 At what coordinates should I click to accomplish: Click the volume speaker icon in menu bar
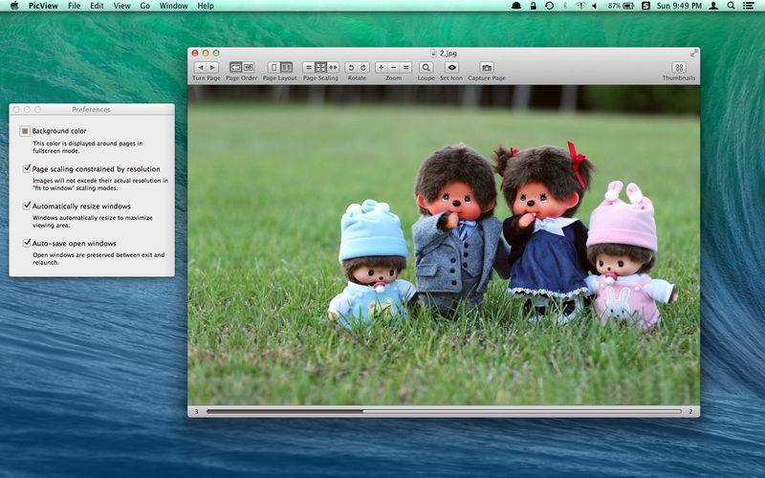595,6
